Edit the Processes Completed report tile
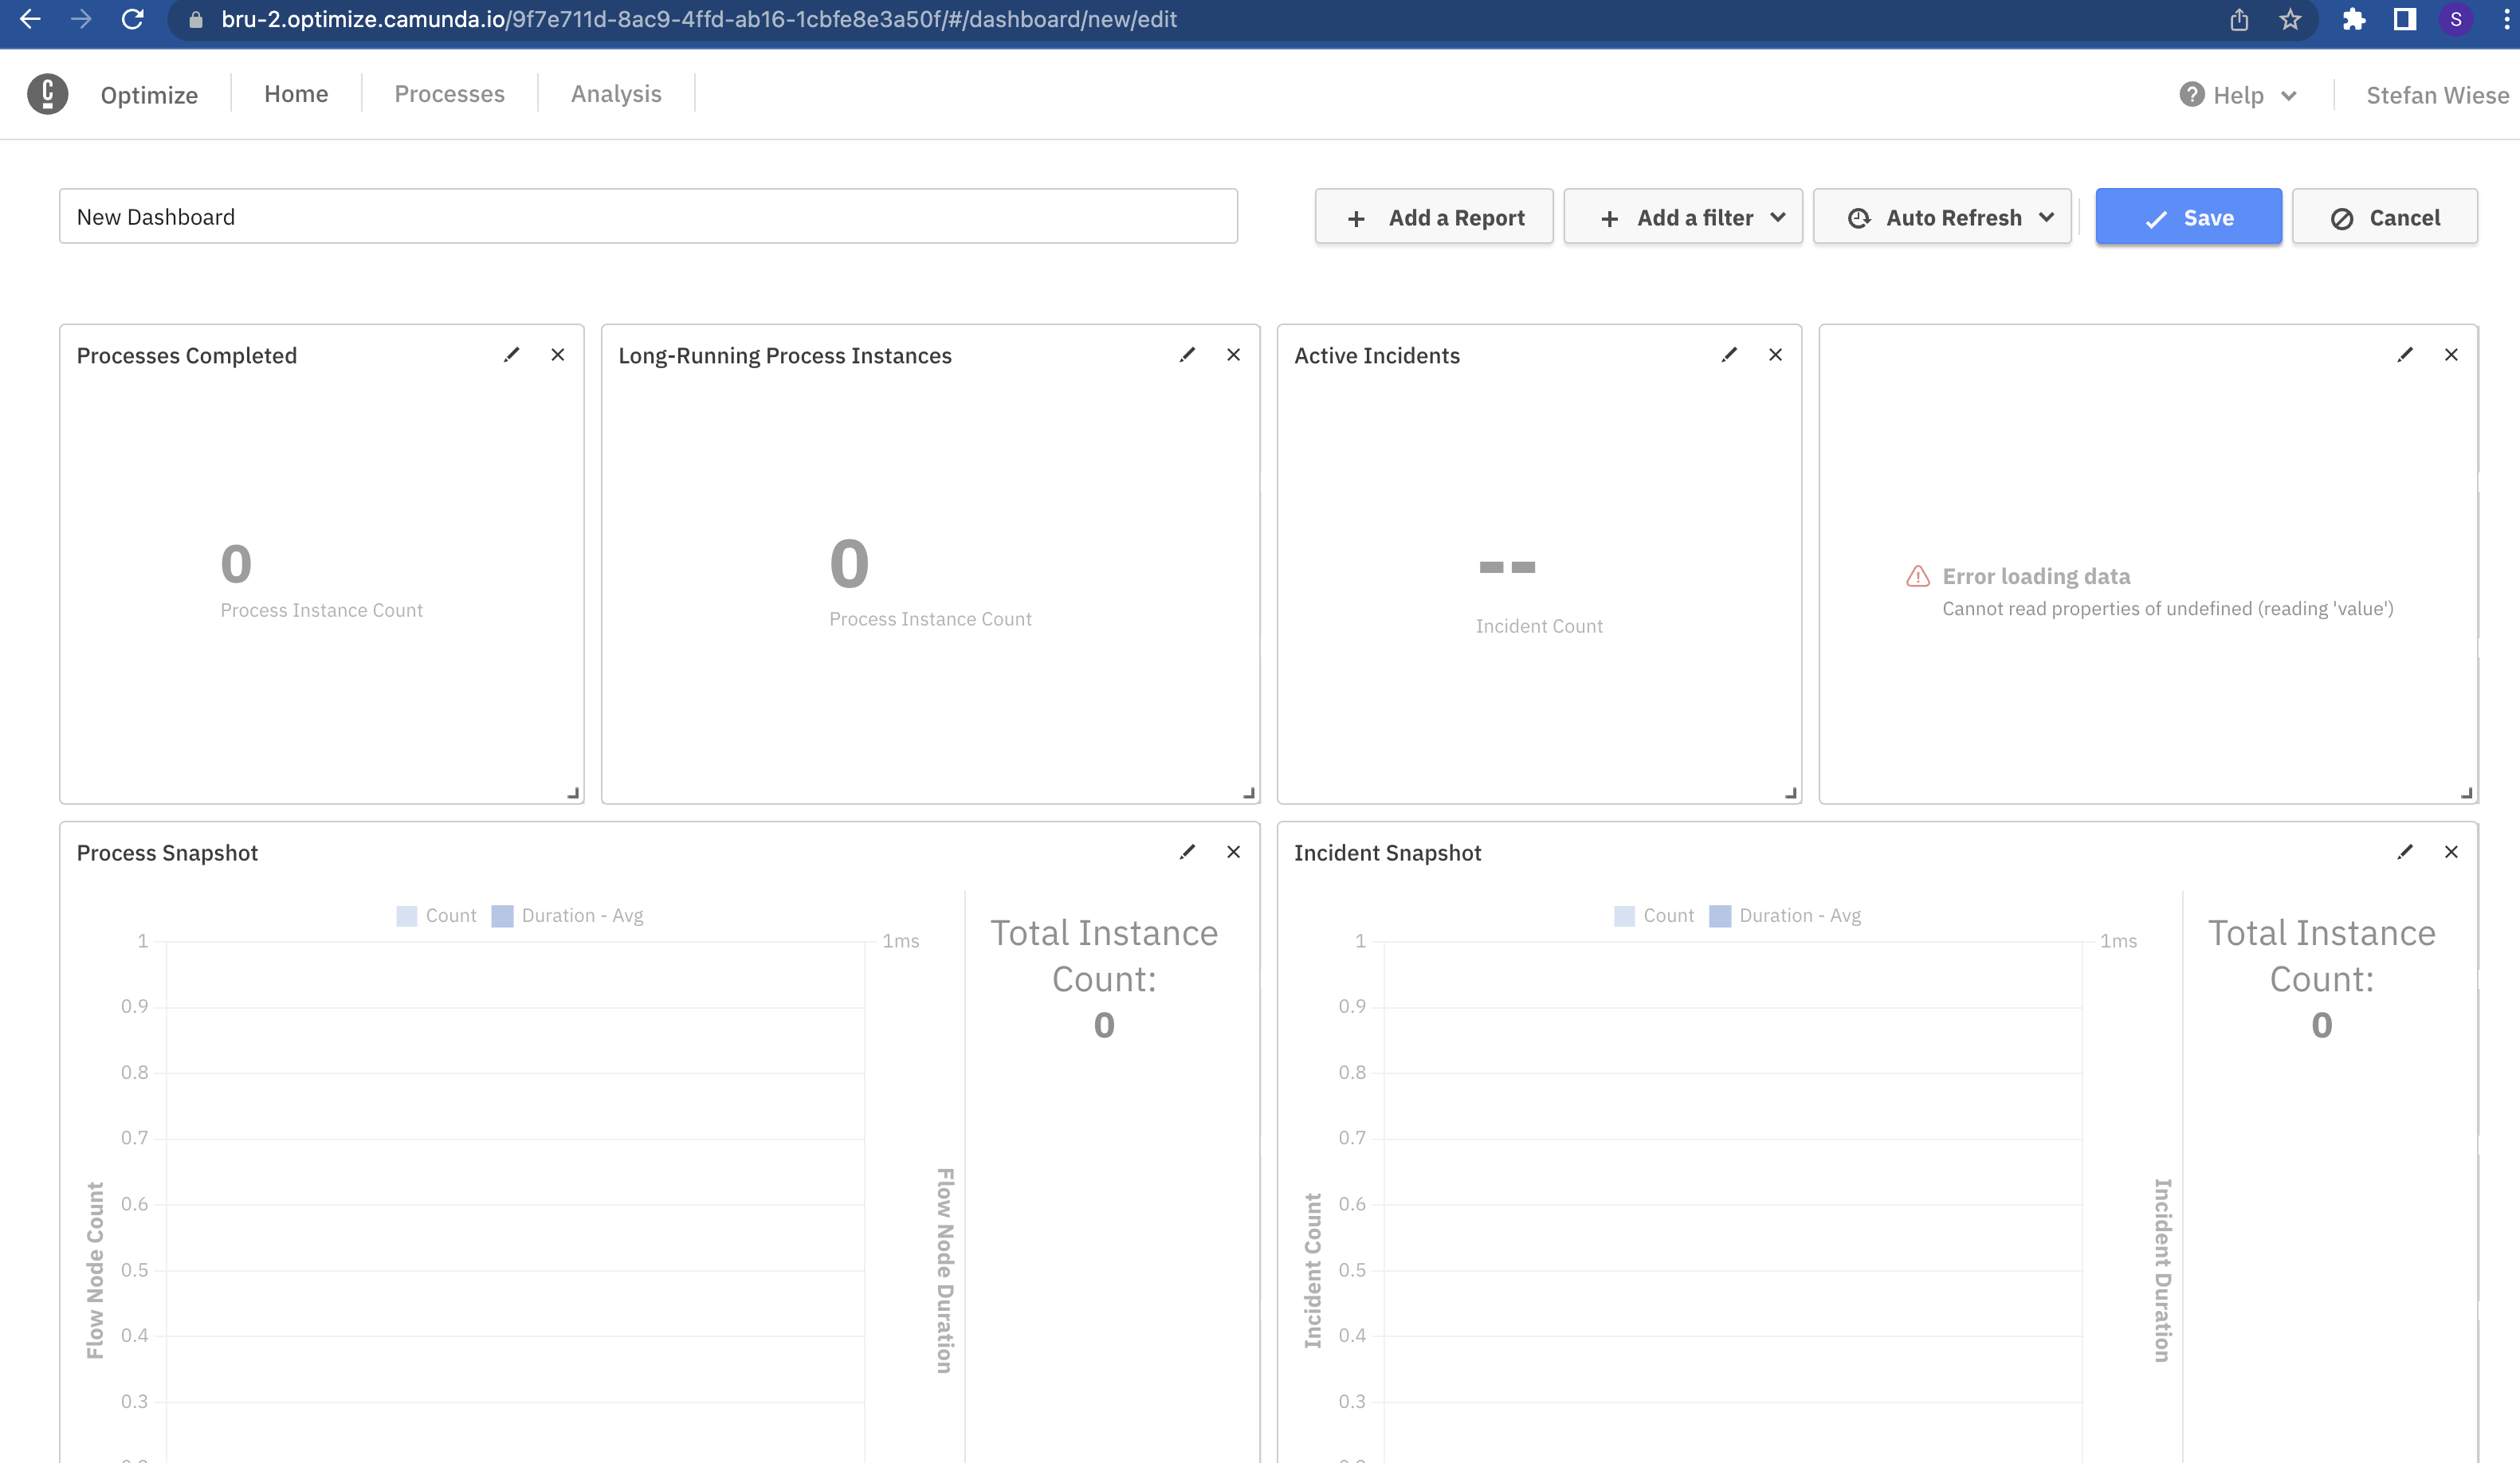This screenshot has width=2520, height=1463. point(511,355)
